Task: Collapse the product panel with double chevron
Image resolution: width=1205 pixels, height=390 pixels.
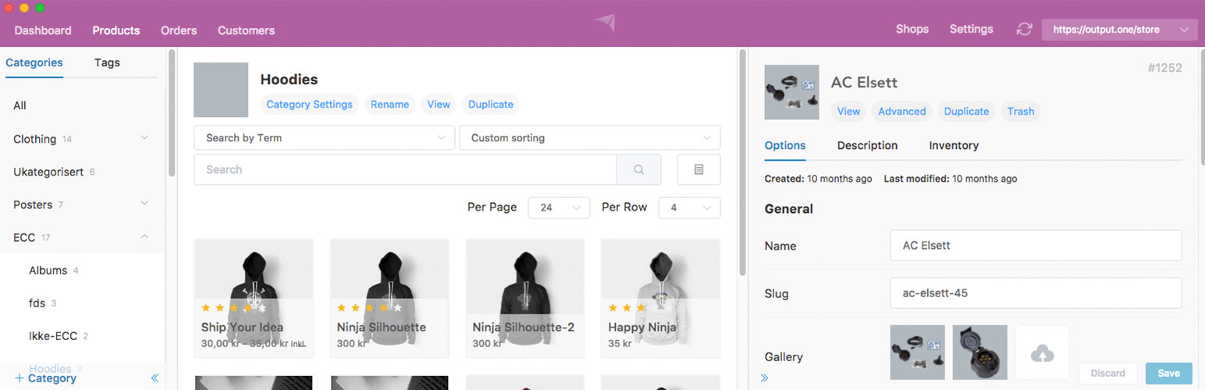Action: pyautogui.click(x=764, y=378)
